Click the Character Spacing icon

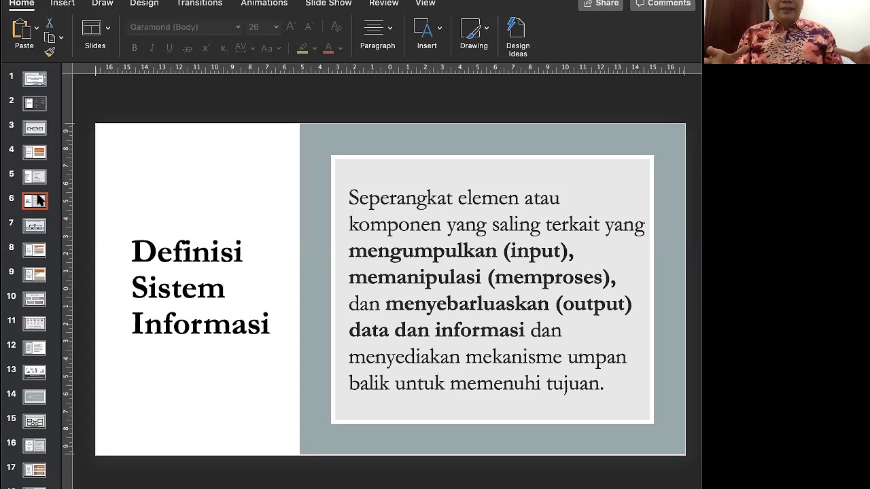click(241, 48)
